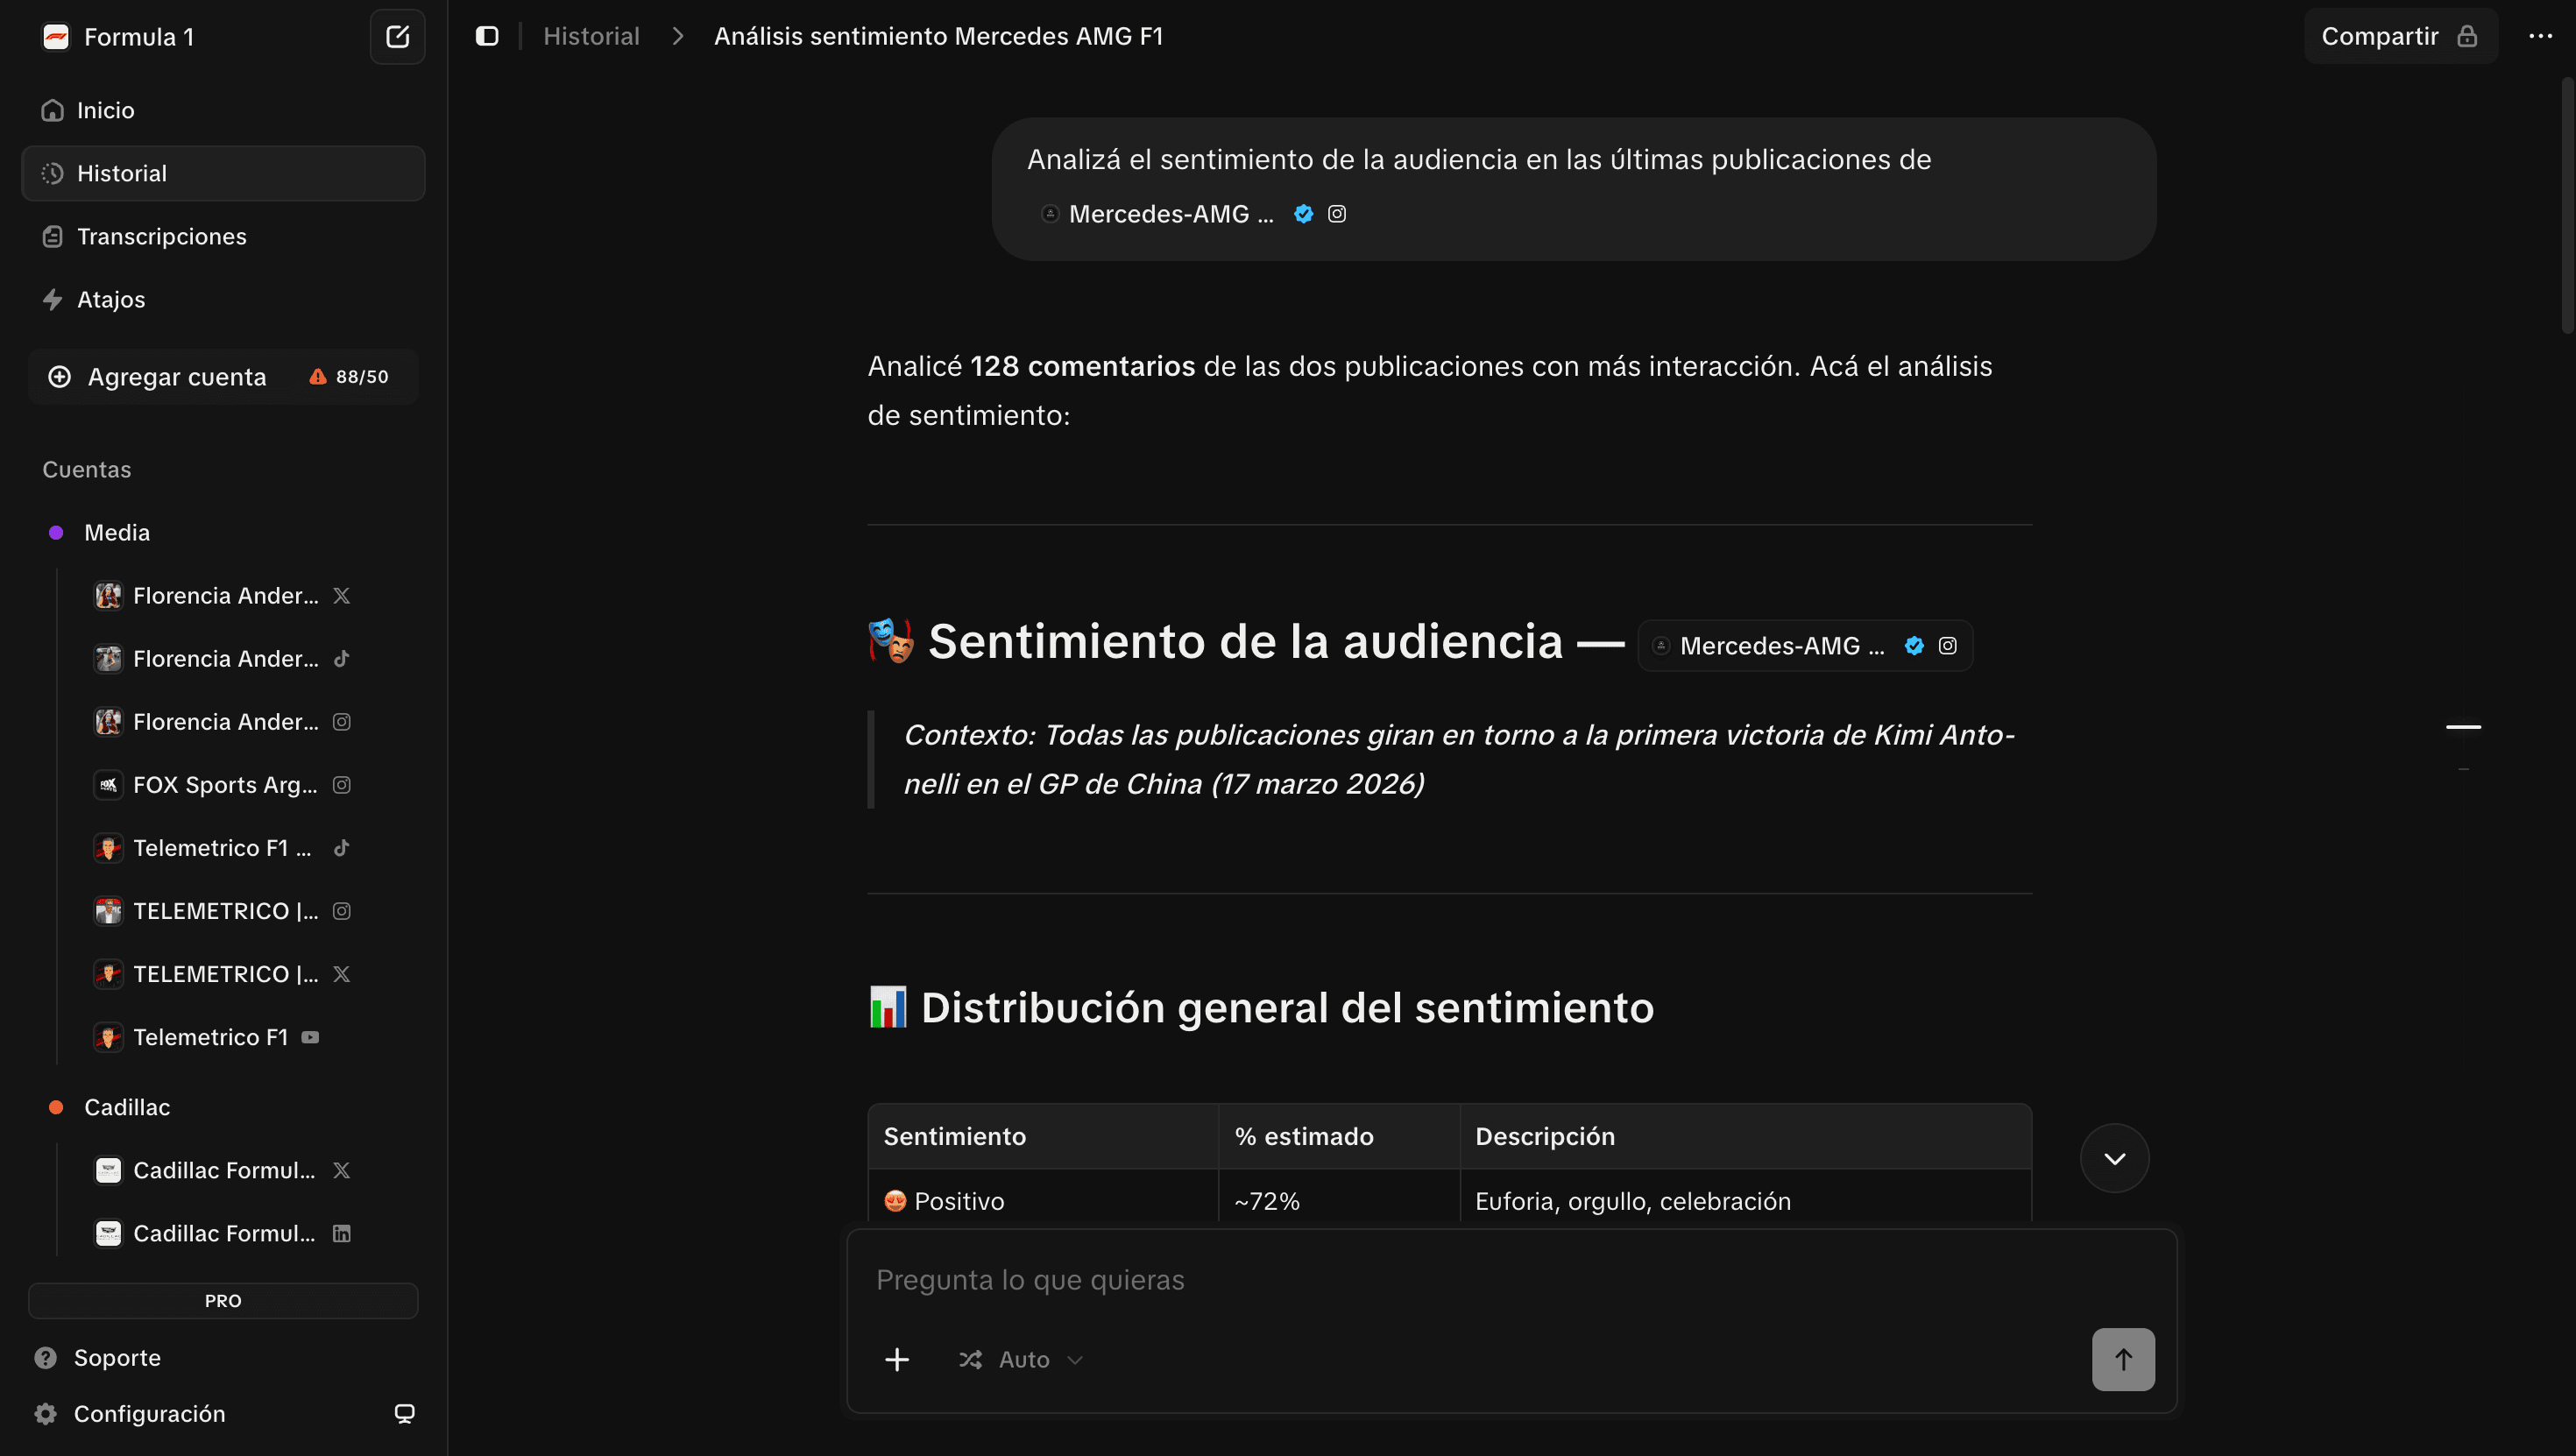Click the Compartir share button
This screenshot has height=1456, width=2576.
point(2400,36)
